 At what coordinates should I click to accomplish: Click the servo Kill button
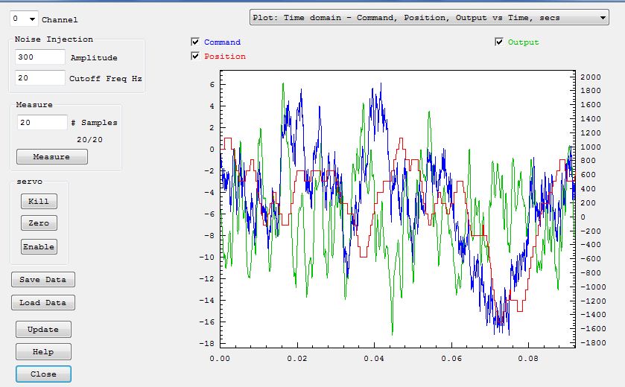tap(39, 201)
